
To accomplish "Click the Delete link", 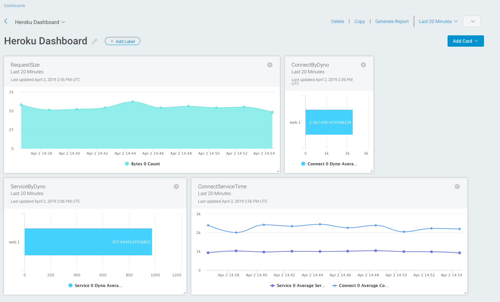I will 338,21.
